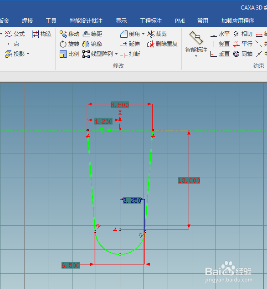Click the 打断 (break) tool

(x=130, y=54)
